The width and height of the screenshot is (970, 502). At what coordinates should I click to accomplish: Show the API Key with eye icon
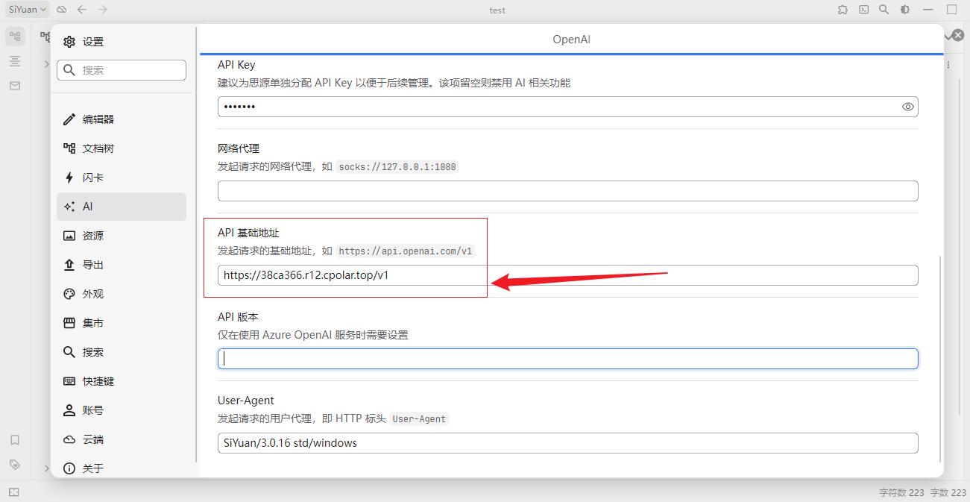tap(907, 107)
